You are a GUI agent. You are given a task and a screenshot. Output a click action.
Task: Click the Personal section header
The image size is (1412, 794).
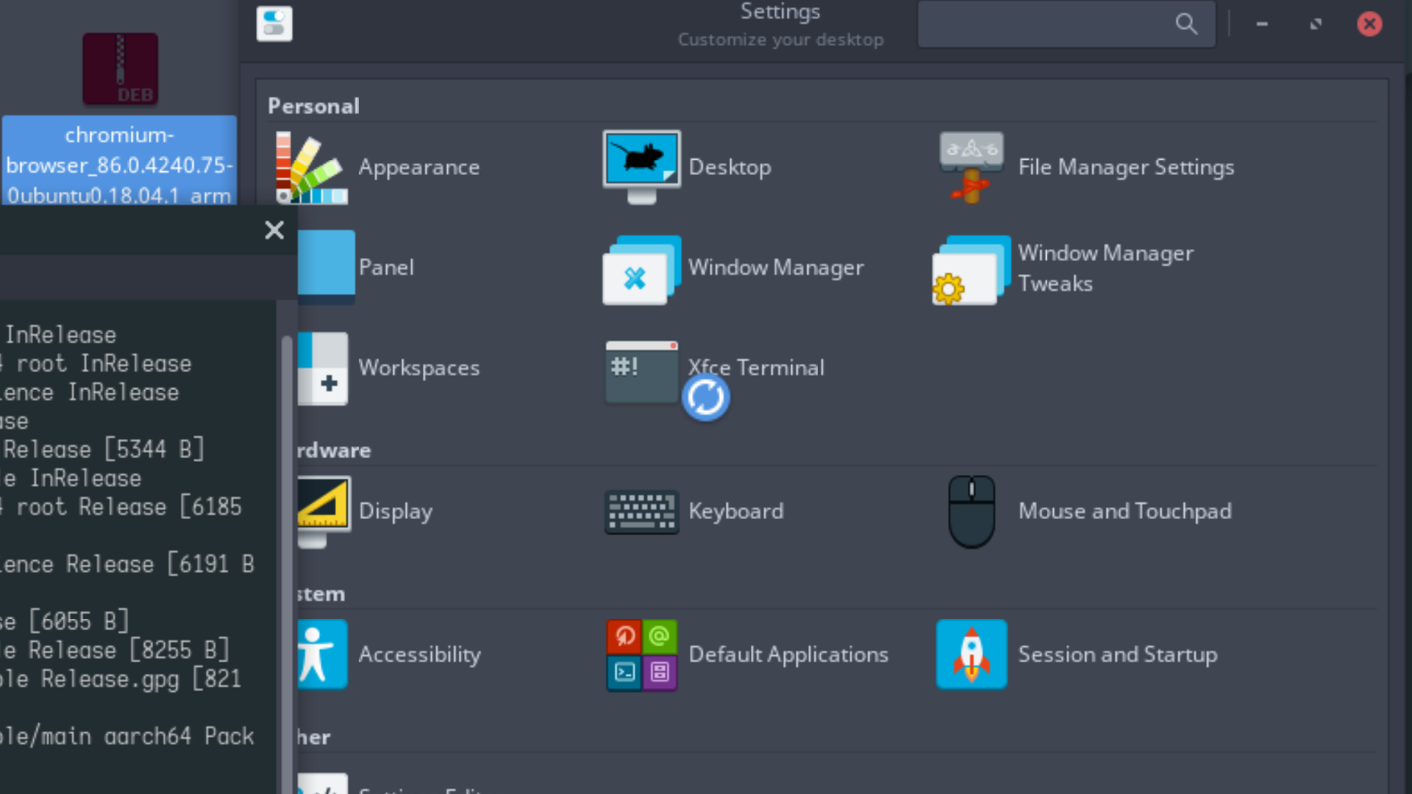[313, 105]
